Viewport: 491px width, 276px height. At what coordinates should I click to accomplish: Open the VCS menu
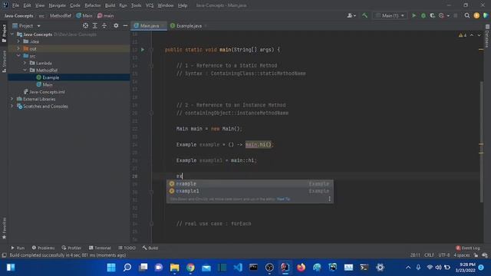(150, 5)
